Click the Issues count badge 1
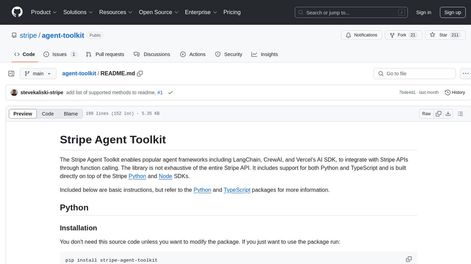471x264 pixels. (x=73, y=54)
